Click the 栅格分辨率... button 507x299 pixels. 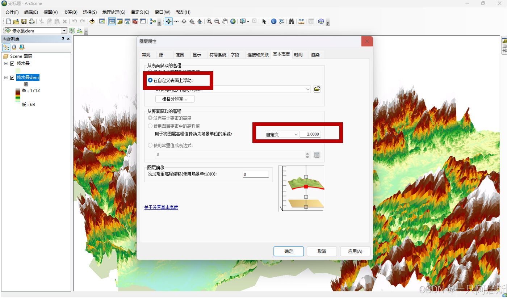click(175, 99)
